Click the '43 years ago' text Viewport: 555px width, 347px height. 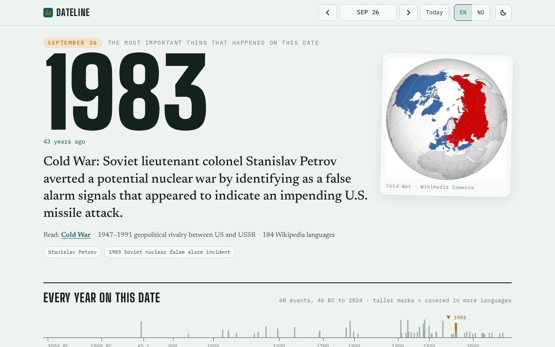click(64, 142)
